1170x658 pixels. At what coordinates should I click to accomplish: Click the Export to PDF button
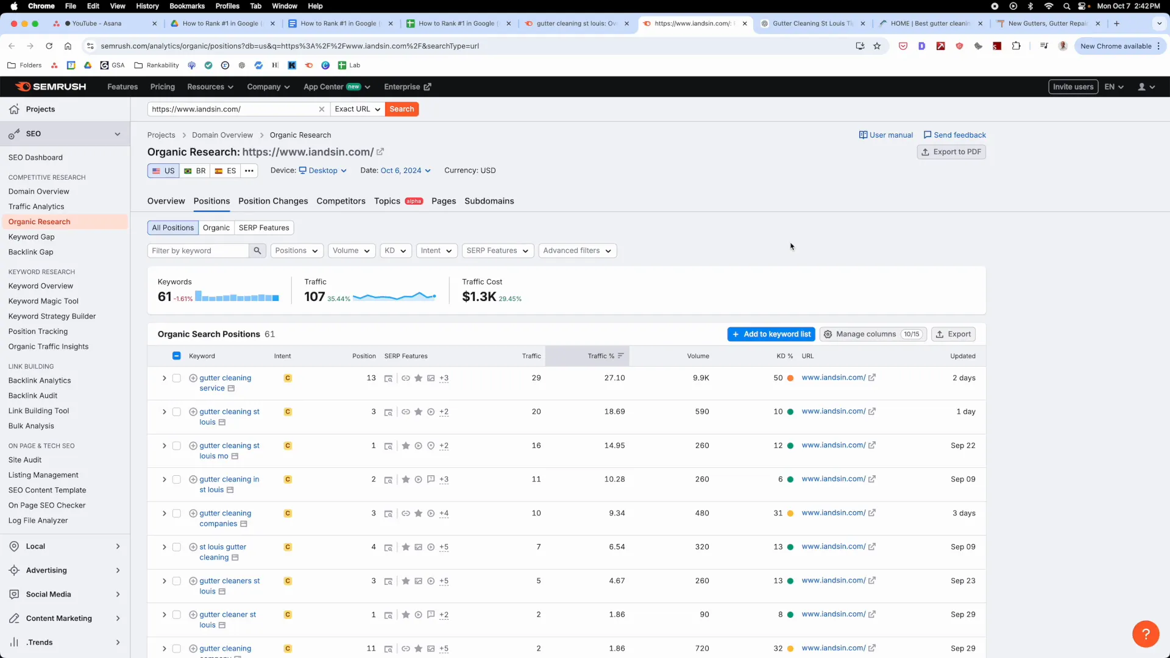pyautogui.click(x=951, y=152)
